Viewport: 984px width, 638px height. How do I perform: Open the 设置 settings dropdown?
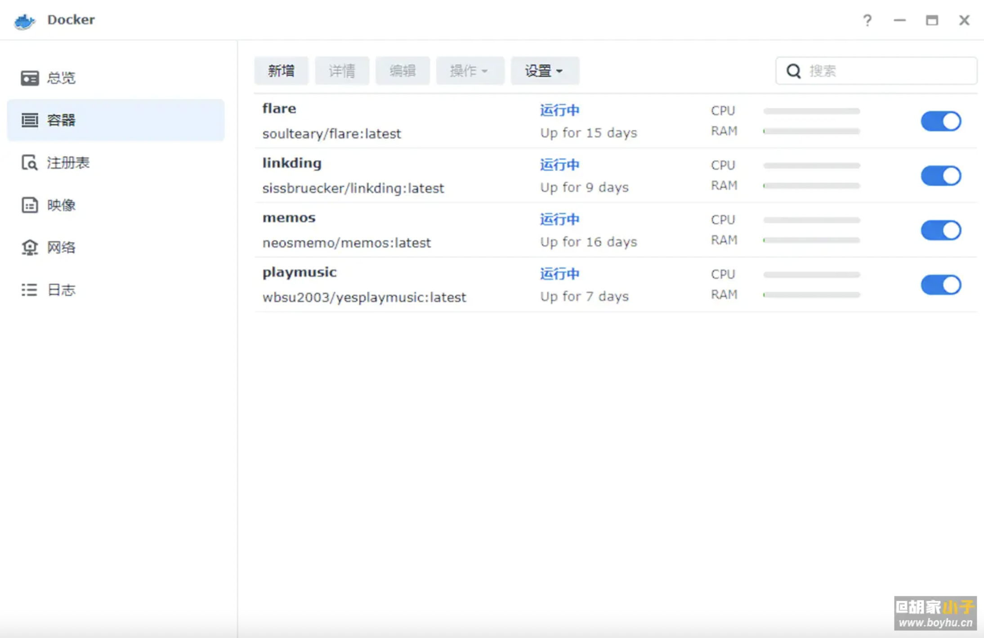(545, 71)
